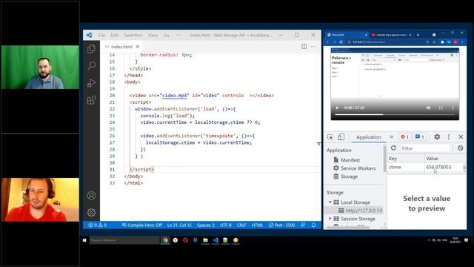Image resolution: width=474 pixels, height=267 pixels.
Task: Select the HTML language mode
Action: [x=257, y=225]
